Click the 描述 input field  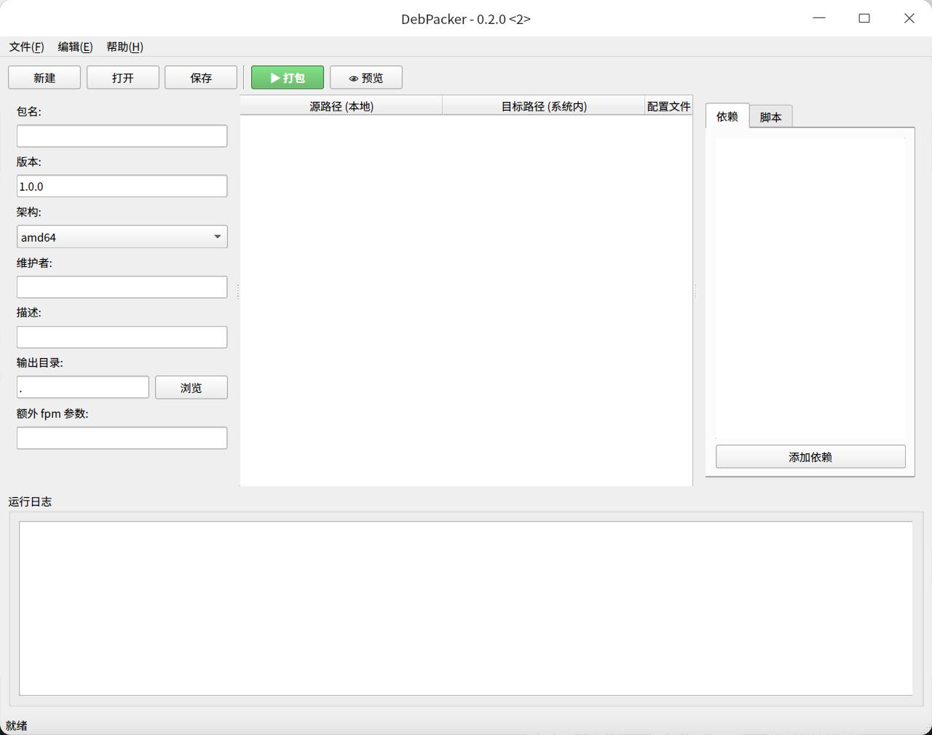point(122,338)
